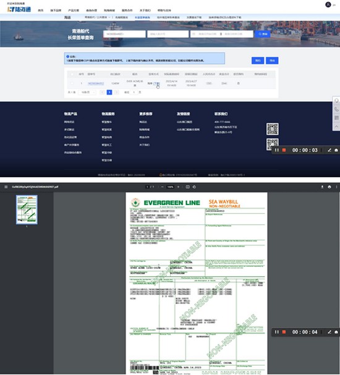The width and height of the screenshot is (340, 375).
Task: Open the 青港船代 dropdown in the sub navigation
Action: tap(98, 17)
